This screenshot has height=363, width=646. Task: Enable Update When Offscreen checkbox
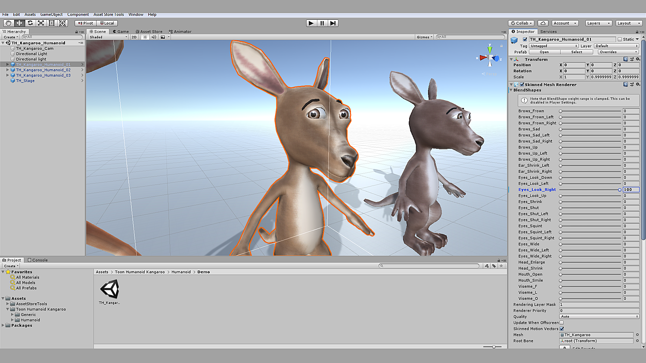[x=562, y=323]
